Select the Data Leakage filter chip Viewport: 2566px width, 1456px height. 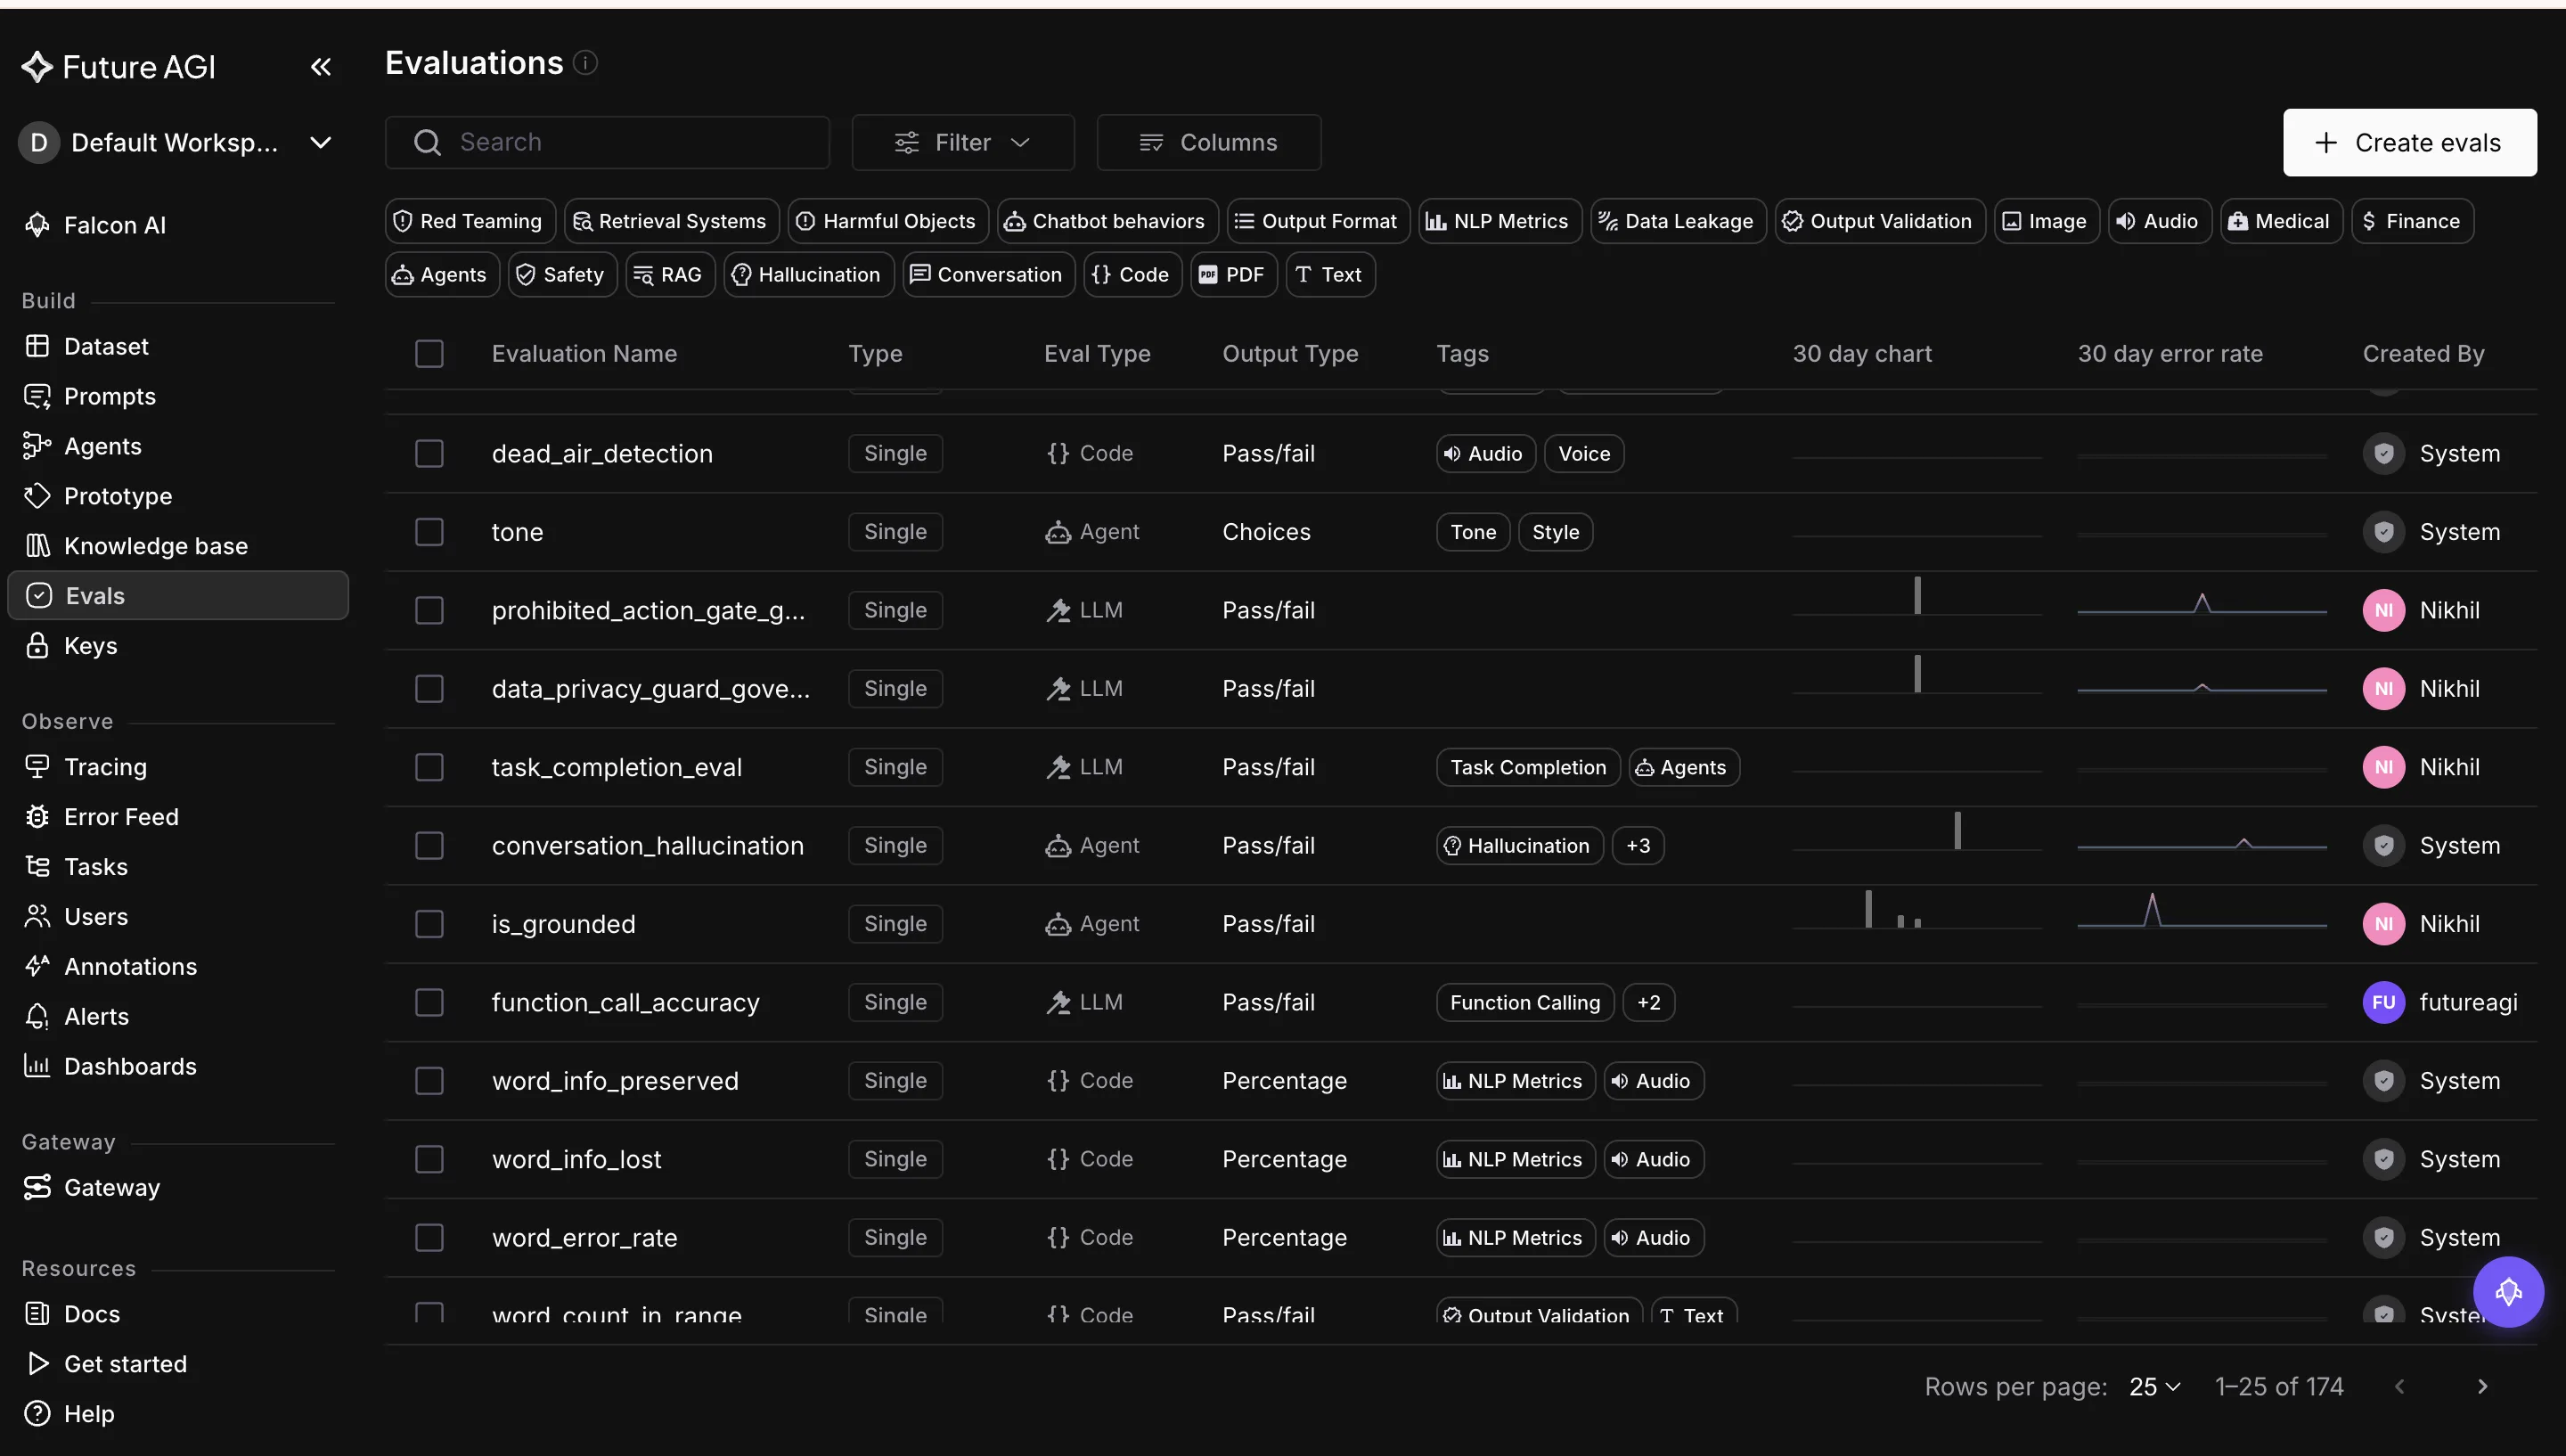tap(1679, 221)
